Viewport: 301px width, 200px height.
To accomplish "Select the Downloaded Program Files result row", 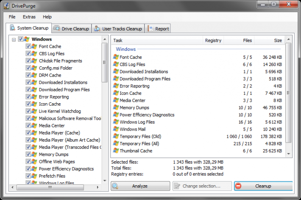I will [x=198, y=79].
